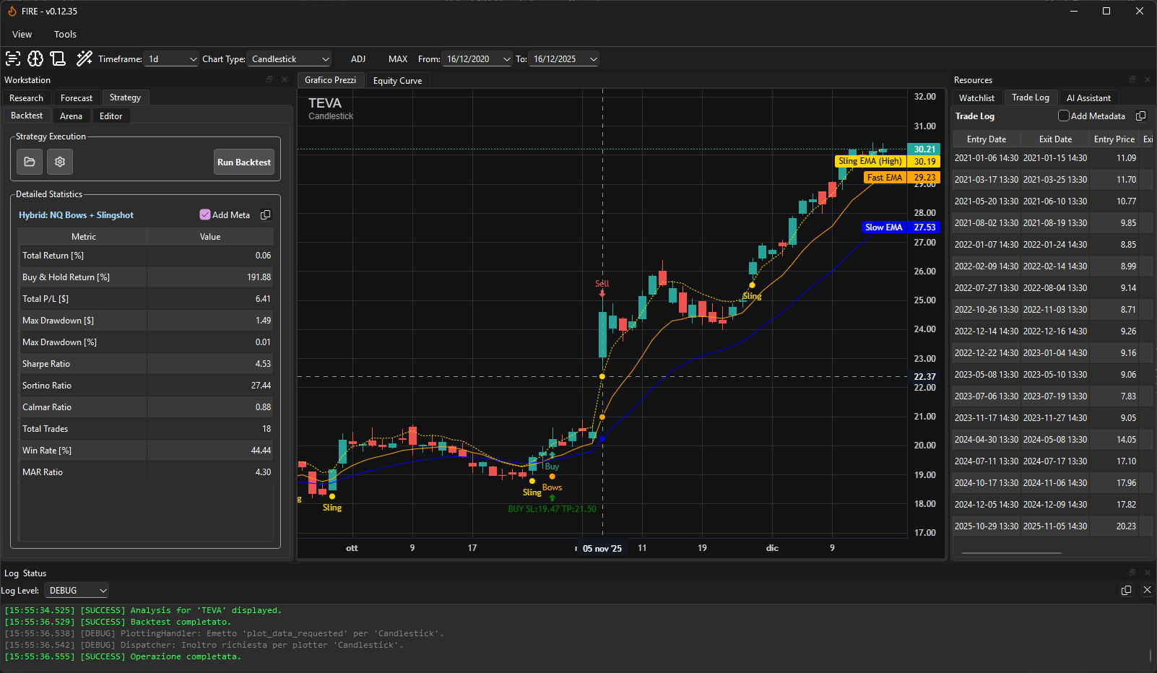Click the scroll icon in the toolbar

[58, 59]
